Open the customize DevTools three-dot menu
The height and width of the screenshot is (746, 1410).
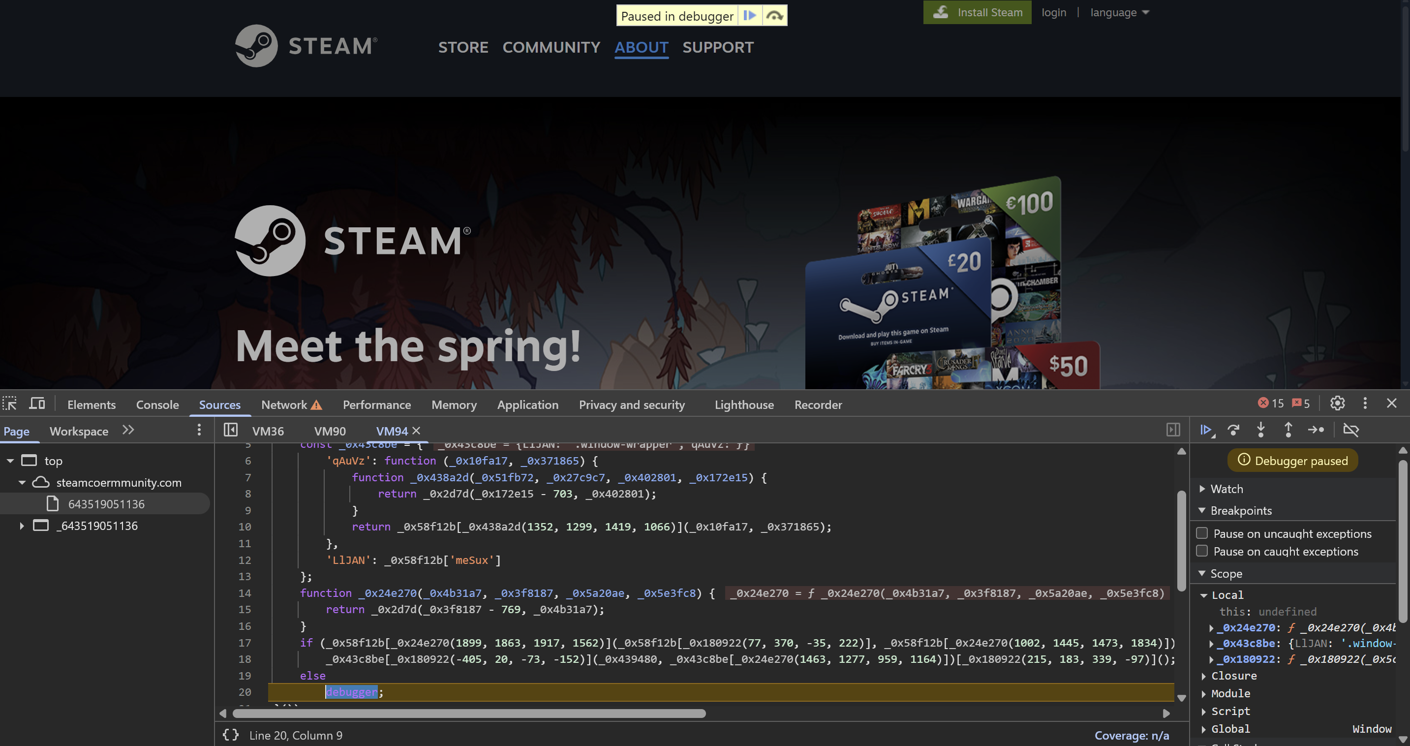click(x=1365, y=404)
